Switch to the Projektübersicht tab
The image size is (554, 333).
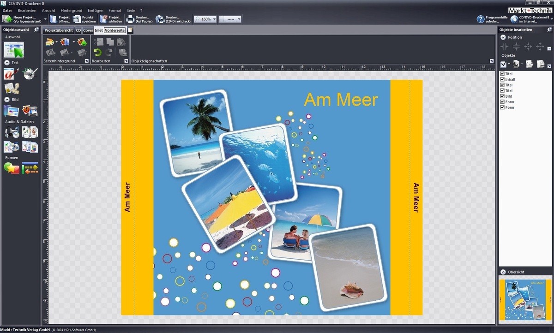pyautogui.click(x=59, y=30)
